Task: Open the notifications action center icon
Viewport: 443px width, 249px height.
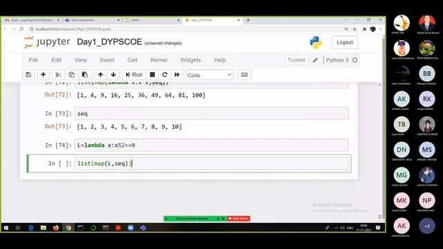Action: [x=378, y=228]
